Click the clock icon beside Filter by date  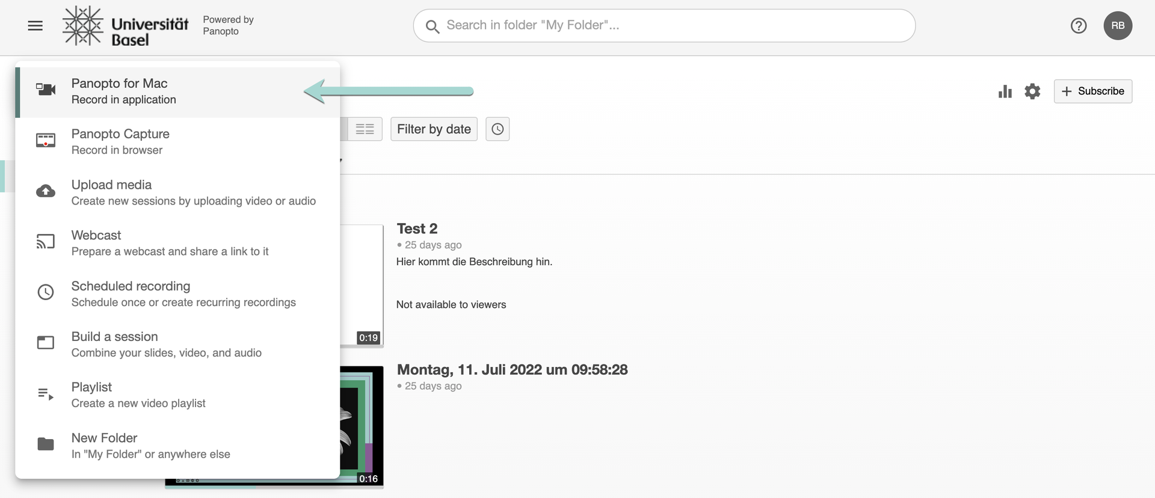[497, 129]
